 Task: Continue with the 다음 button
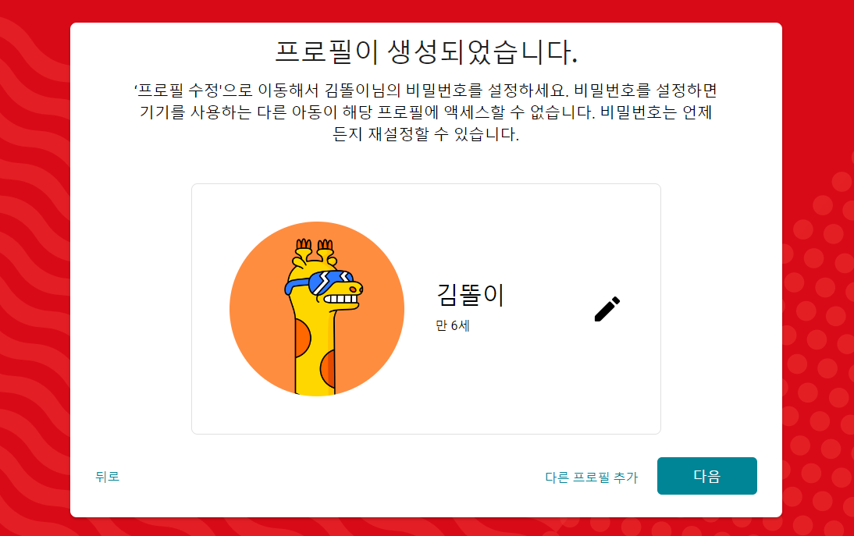click(706, 476)
